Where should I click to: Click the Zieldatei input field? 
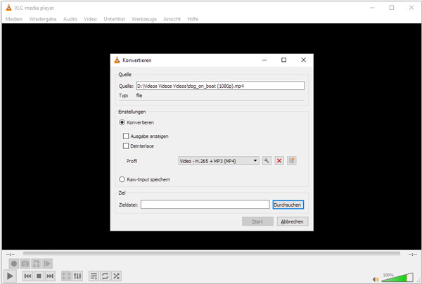pos(205,205)
